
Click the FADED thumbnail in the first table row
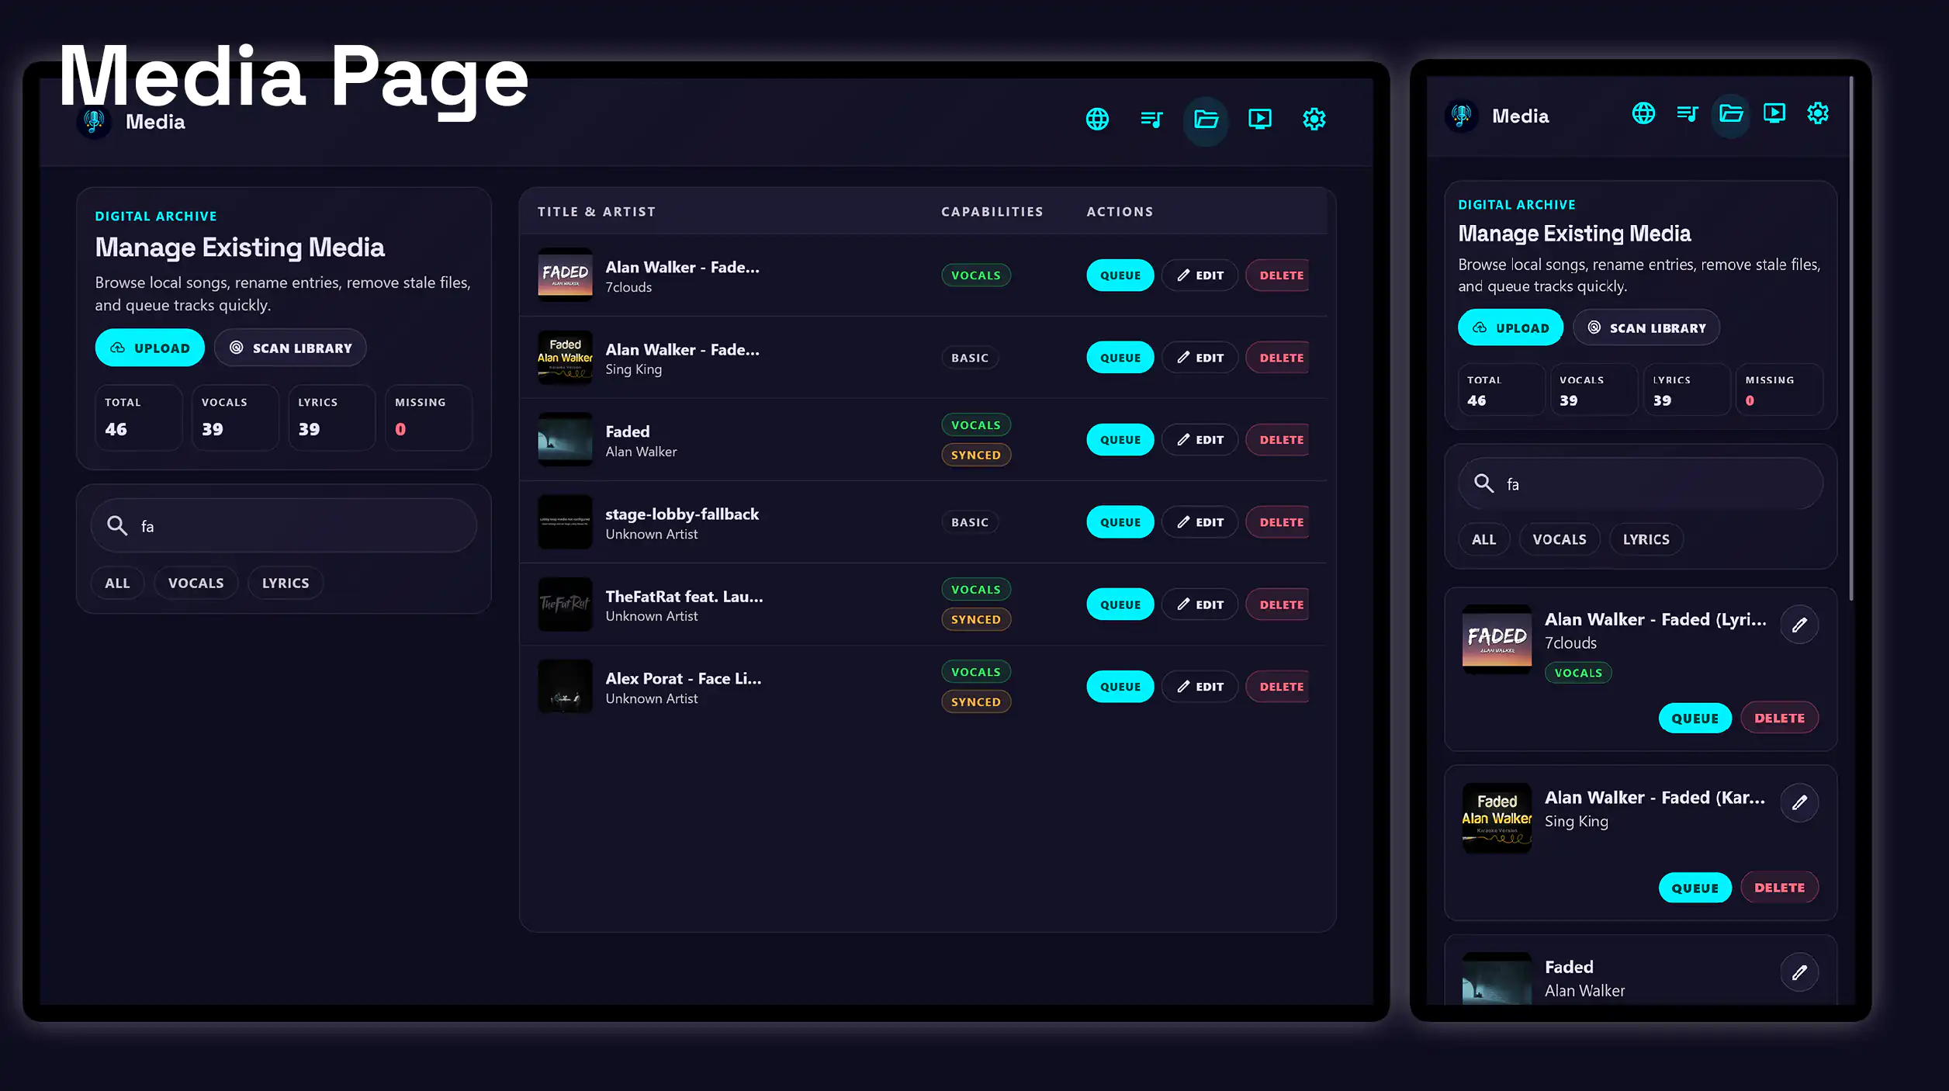(566, 275)
